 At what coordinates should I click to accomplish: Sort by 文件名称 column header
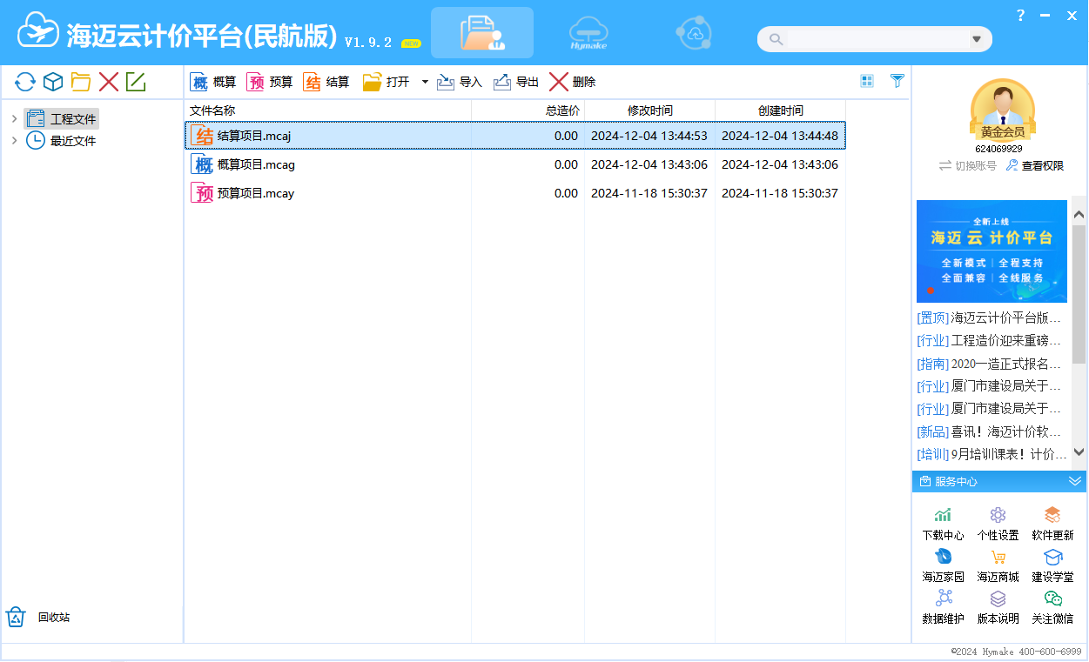[328, 110]
